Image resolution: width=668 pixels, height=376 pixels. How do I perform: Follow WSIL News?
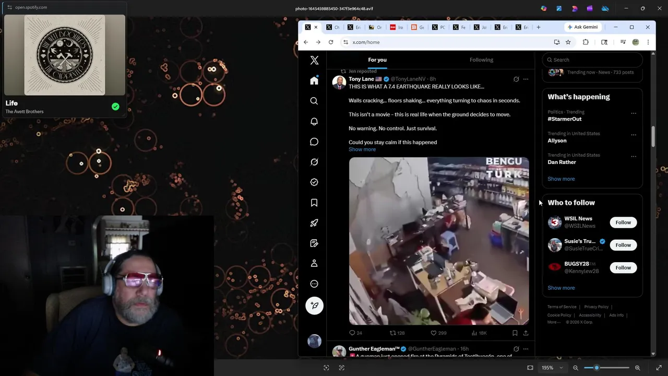[623, 222]
